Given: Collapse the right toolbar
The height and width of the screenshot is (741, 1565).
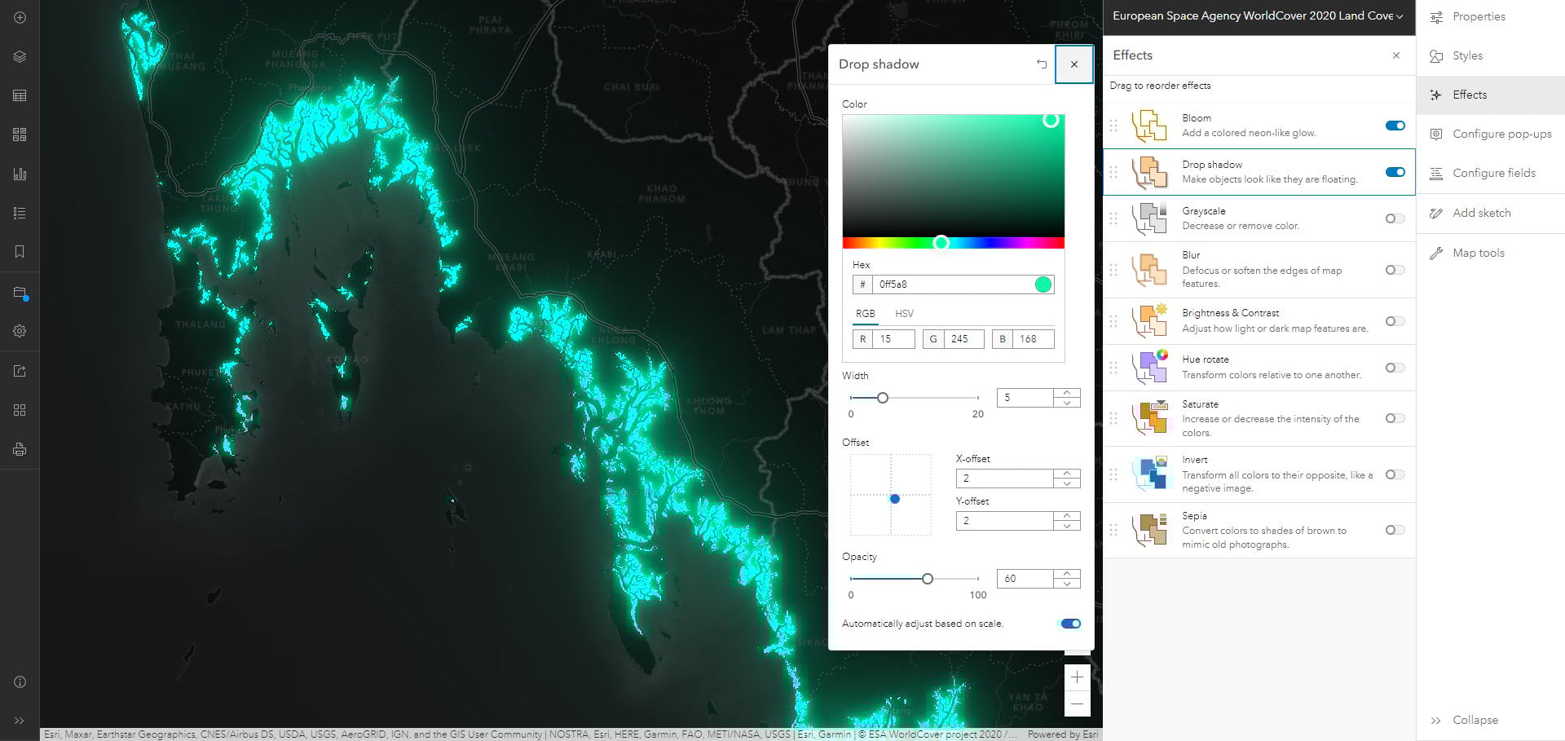Looking at the screenshot, I should coord(1491,720).
